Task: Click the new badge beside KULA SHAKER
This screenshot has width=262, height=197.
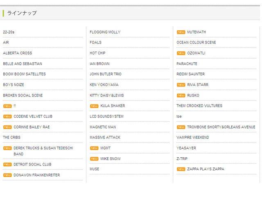Action: 94,106
